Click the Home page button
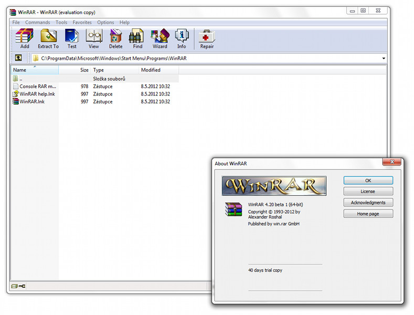Screen dimensions: 414x315 pos(368,214)
